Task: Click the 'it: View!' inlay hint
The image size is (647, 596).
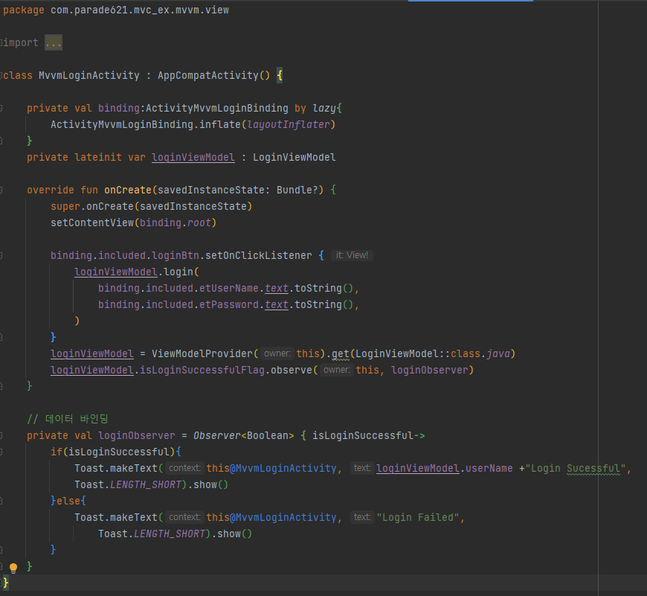Action: (352, 255)
